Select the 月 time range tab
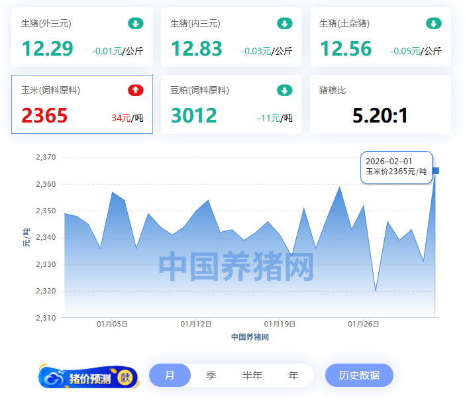This screenshot has height=410, width=467. (170, 375)
